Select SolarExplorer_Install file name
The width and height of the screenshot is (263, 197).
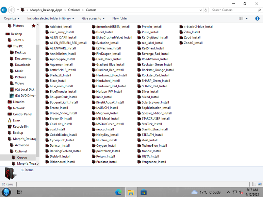click(x=155, y=102)
